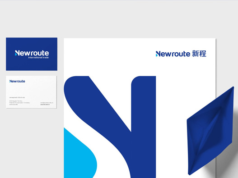Click the Chinese characters 新程 on letterhead

[x=199, y=54]
